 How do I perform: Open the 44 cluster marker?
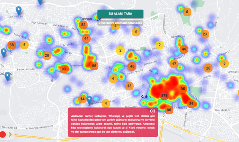[87, 38]
